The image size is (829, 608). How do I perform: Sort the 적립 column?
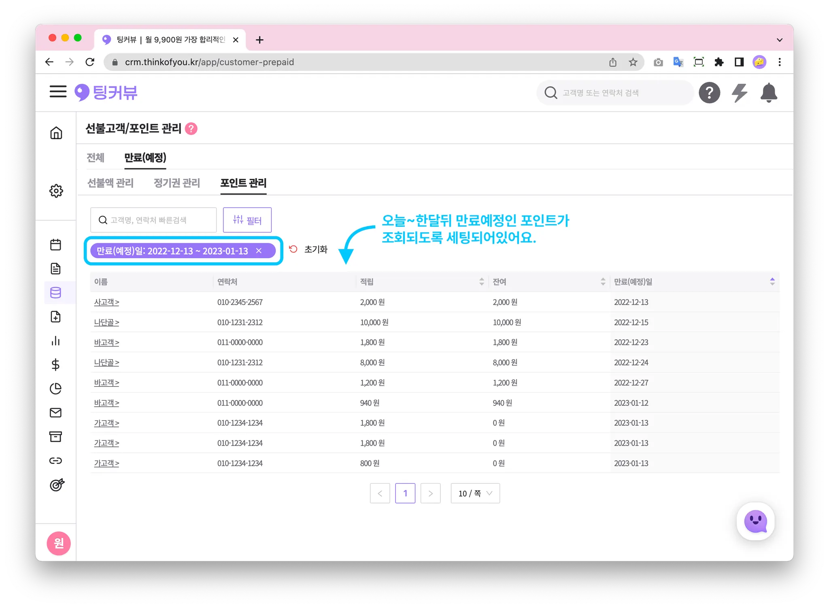[x=481, y=282]
